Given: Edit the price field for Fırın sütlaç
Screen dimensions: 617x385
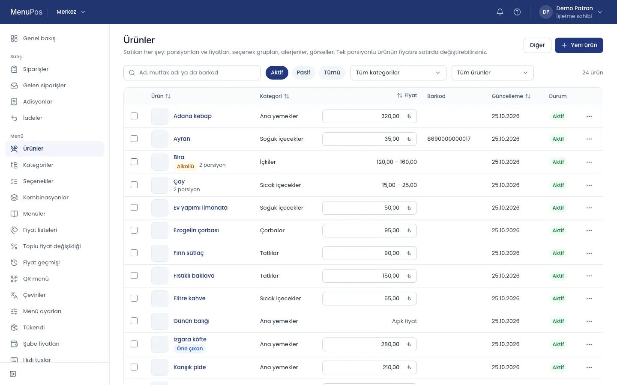Looking at the screenshot, I should [369, 253].
